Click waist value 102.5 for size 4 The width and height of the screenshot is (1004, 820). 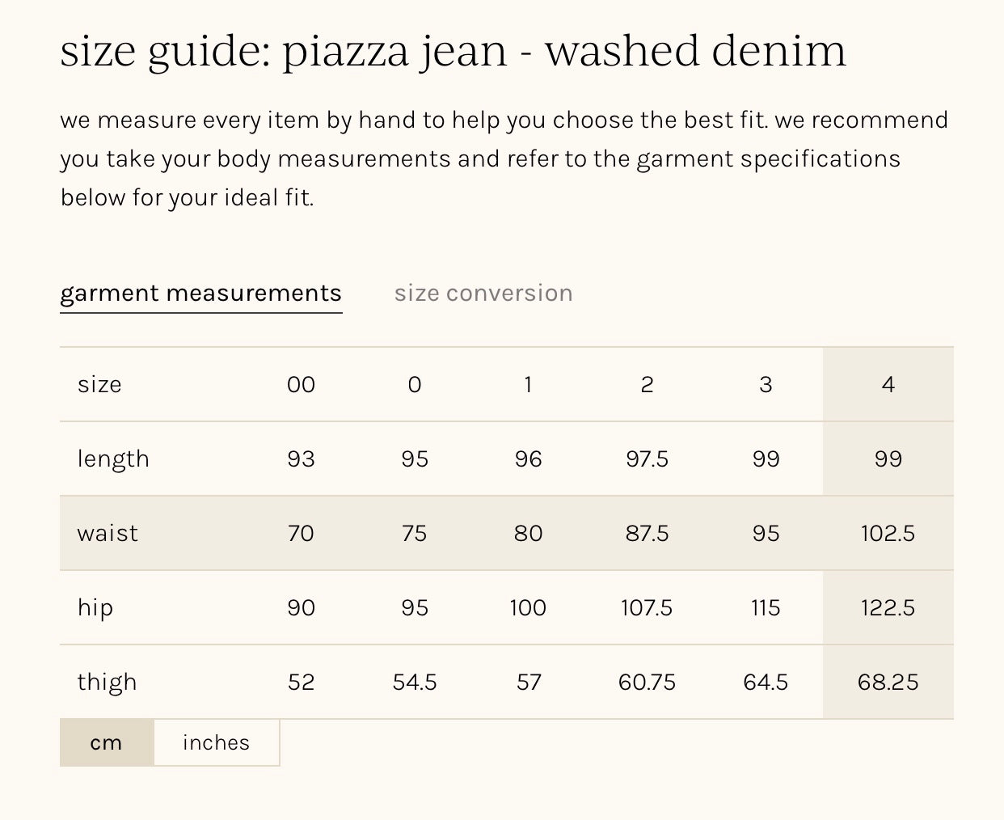[888, 533]
